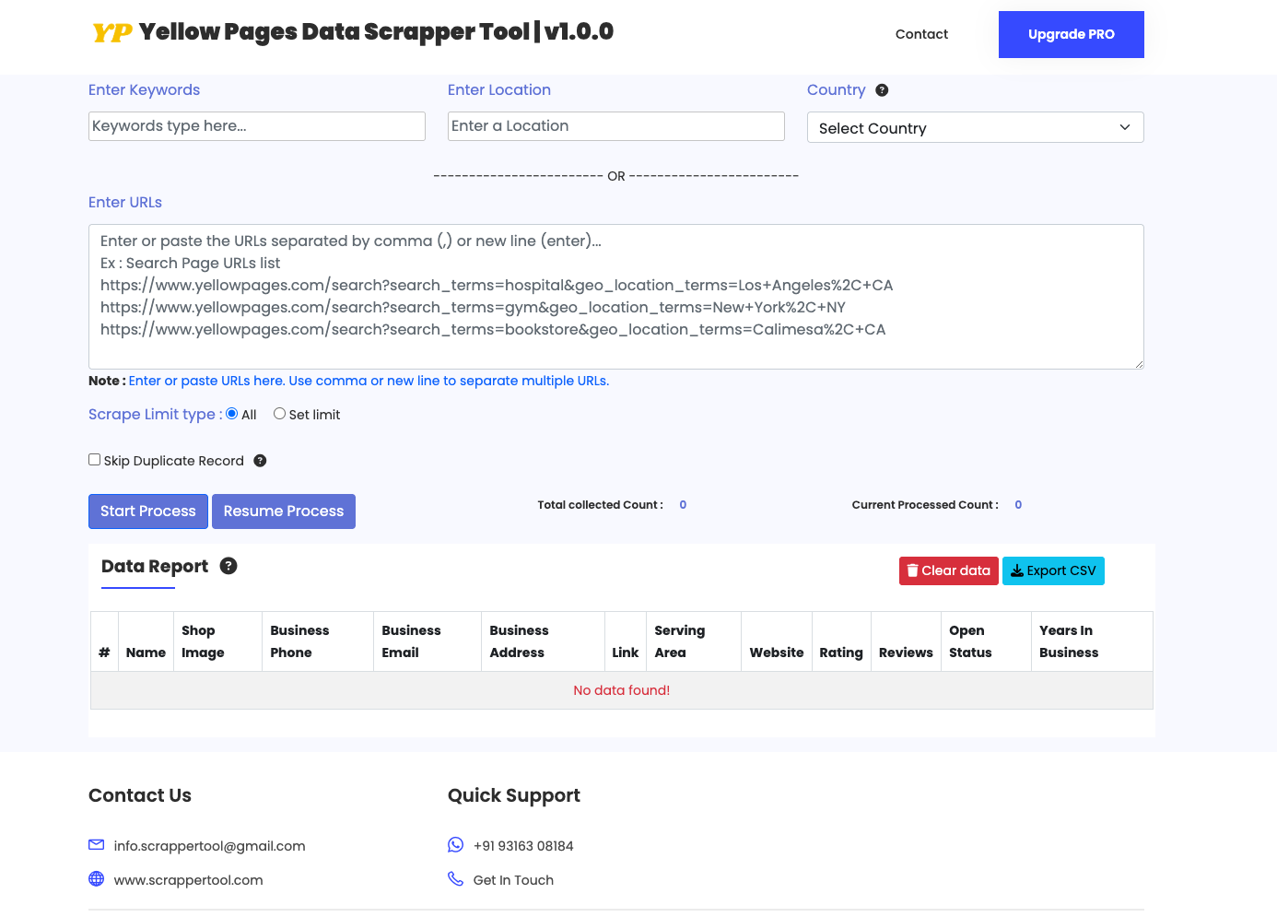
Task: Click the help icon next to Skip Duplicate Record
Action: (260, 460)
